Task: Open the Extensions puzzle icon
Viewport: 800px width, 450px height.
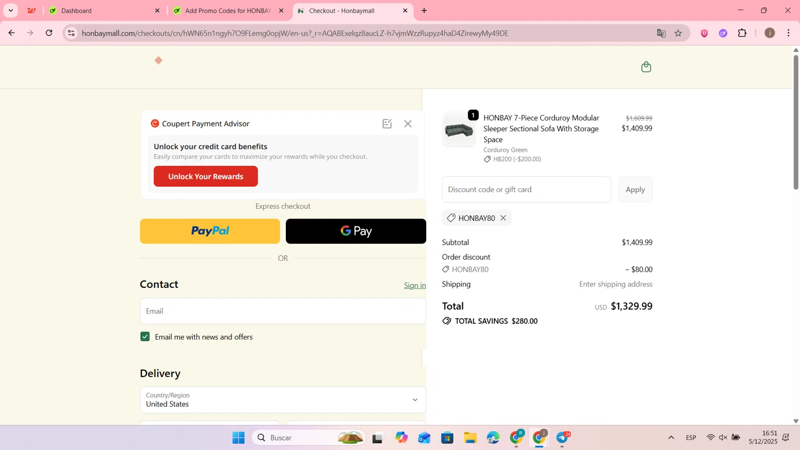Action: [742, 33]
